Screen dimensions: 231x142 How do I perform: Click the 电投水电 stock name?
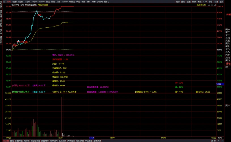tap(15, 5)
